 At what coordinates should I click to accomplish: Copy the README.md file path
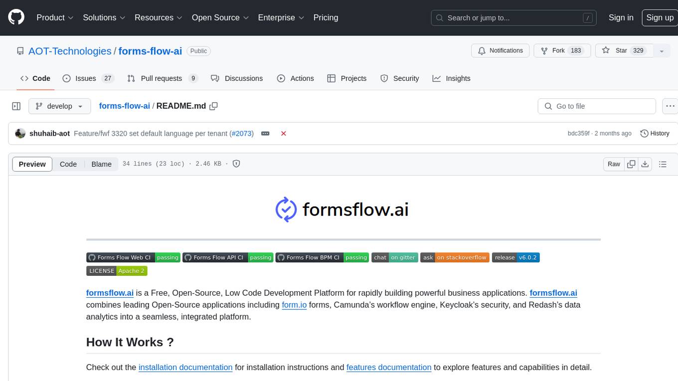click(x=214, y=106)
